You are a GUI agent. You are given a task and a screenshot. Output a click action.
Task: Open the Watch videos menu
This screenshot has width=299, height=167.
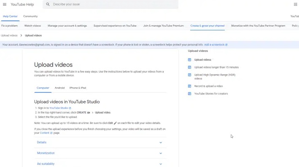32,26
